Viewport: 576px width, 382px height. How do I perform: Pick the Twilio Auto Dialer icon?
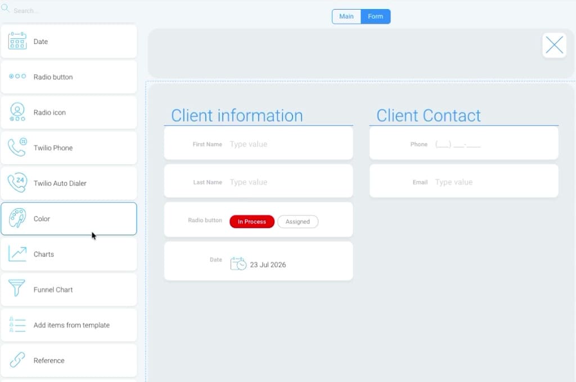(17, 182)
